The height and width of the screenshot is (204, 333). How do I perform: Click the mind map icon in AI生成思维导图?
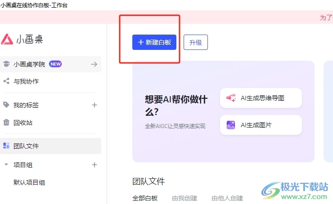click(x=231, y=98)
